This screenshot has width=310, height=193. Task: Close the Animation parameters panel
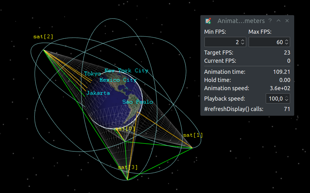(x=287, y=21)
